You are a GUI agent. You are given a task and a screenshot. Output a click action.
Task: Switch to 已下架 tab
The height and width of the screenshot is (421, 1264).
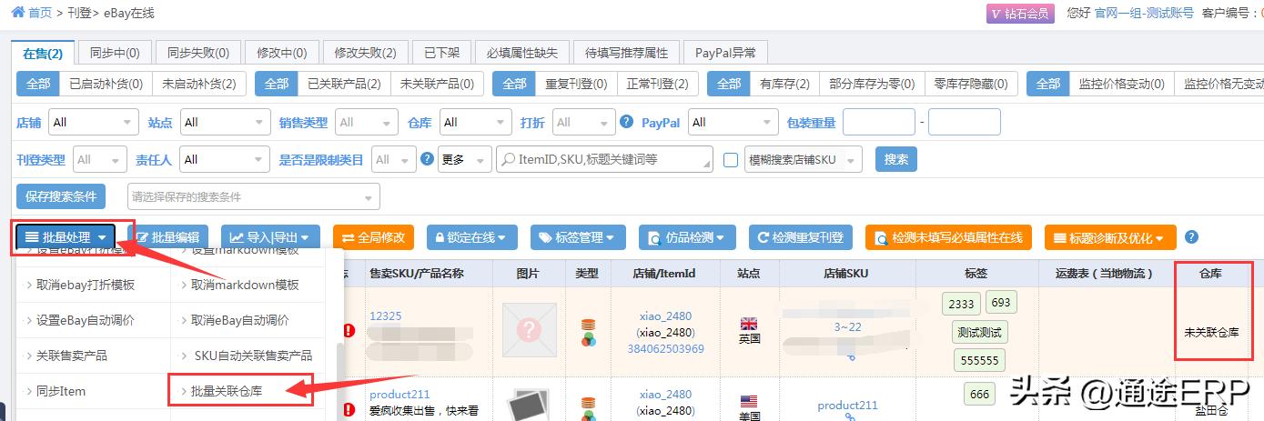(441, 53)
